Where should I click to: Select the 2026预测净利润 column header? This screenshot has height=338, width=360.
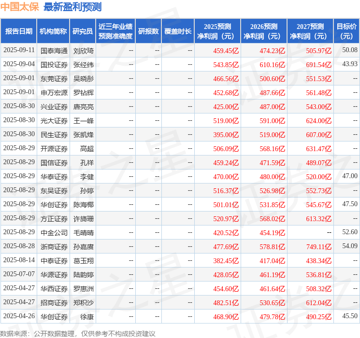[x=264, y=31]
